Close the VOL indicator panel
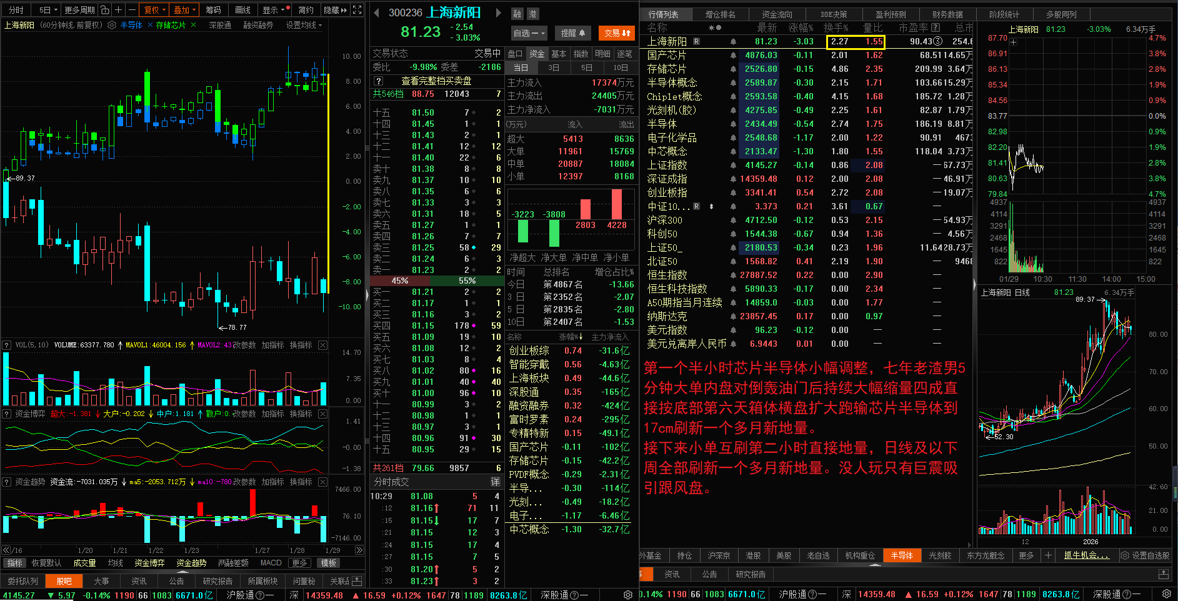The height and width of the screenshot is (601, 1178). point(322,345)
